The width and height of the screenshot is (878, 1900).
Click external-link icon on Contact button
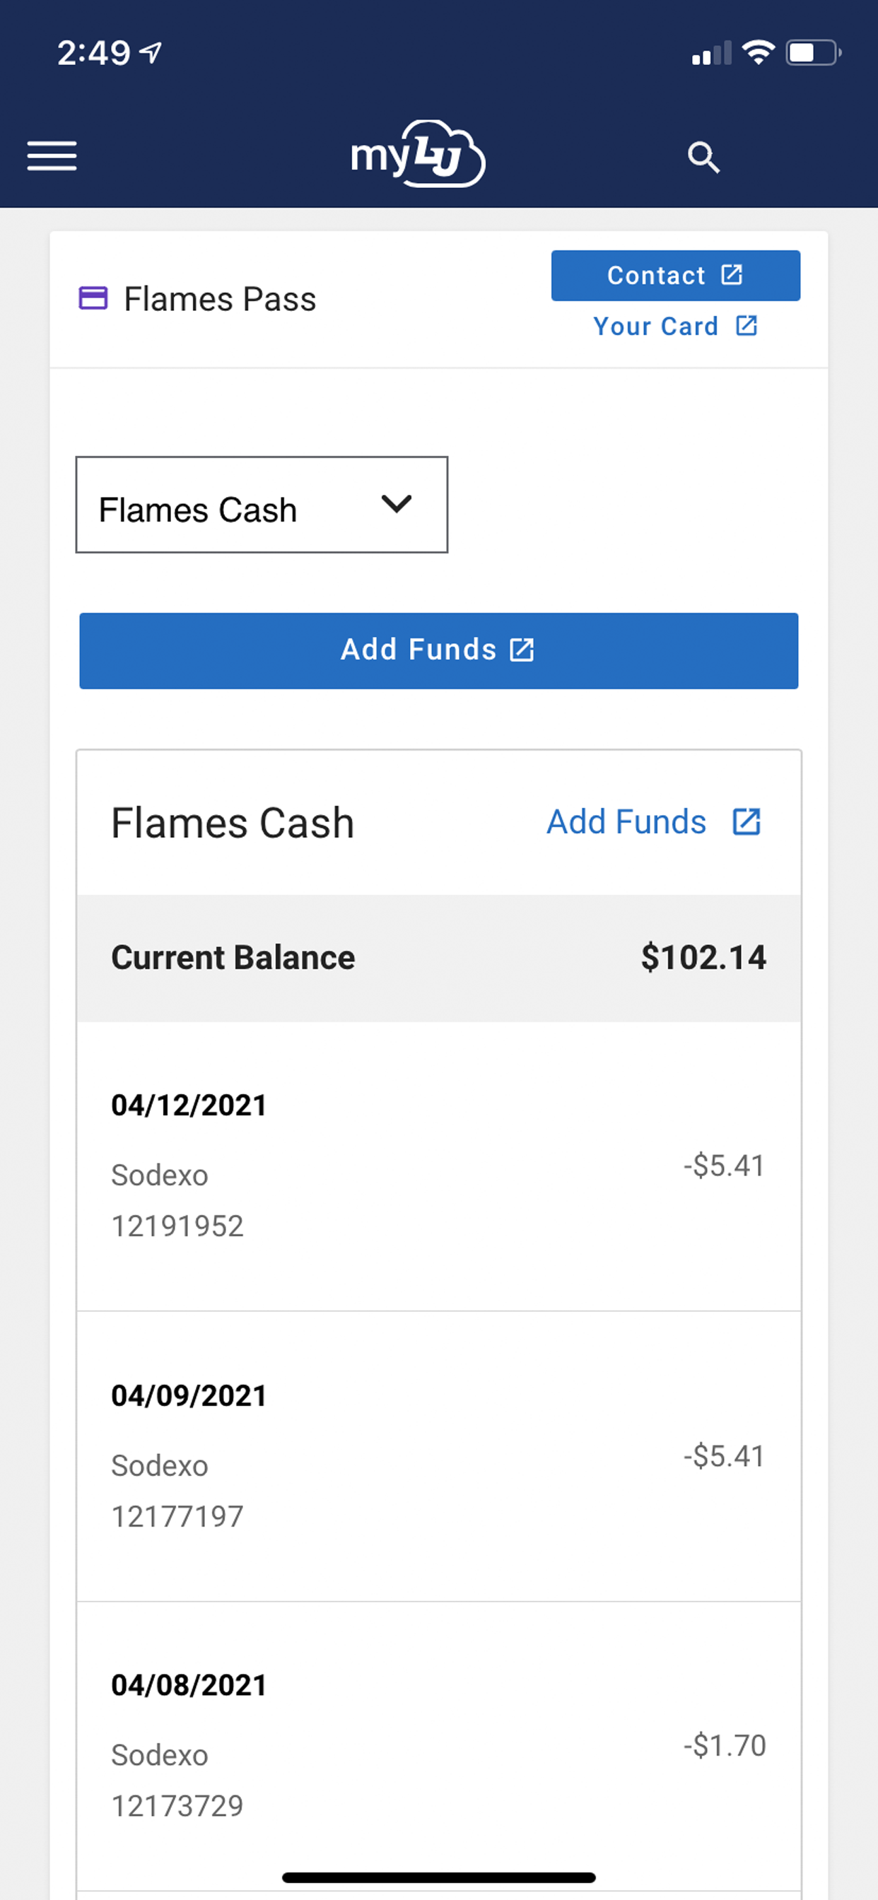(731, 274)
